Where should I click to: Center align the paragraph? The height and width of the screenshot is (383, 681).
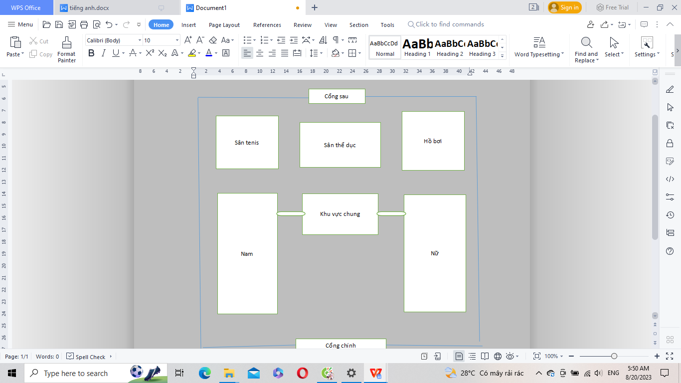(260, 53)
